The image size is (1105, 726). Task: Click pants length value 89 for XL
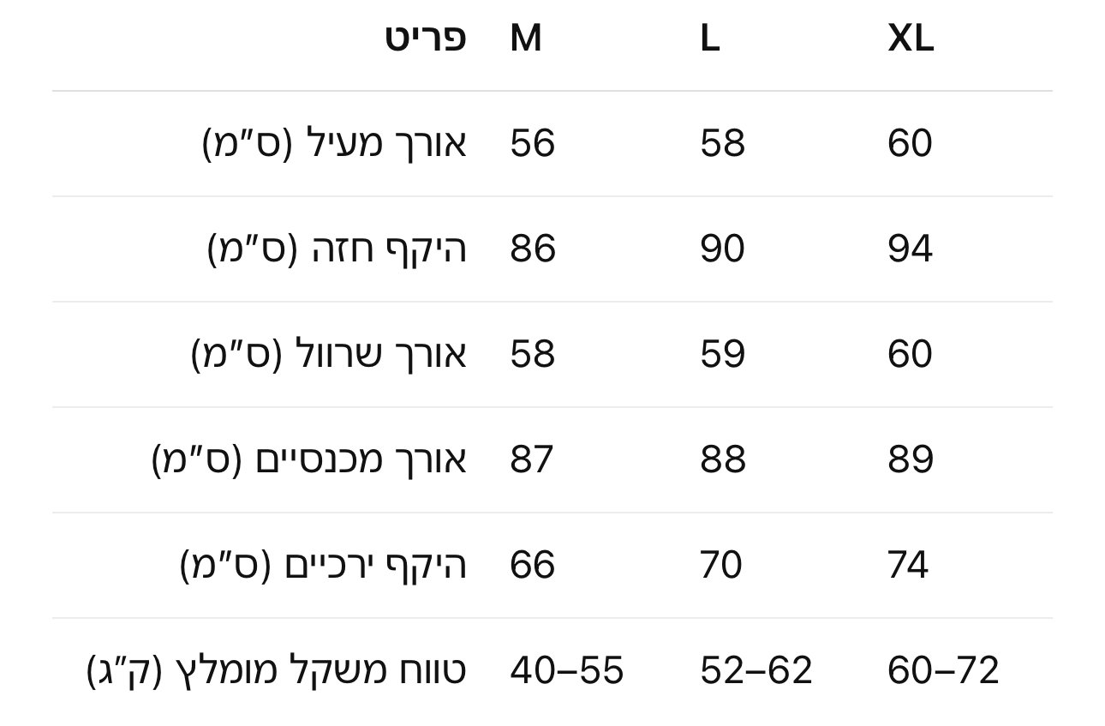910,459
